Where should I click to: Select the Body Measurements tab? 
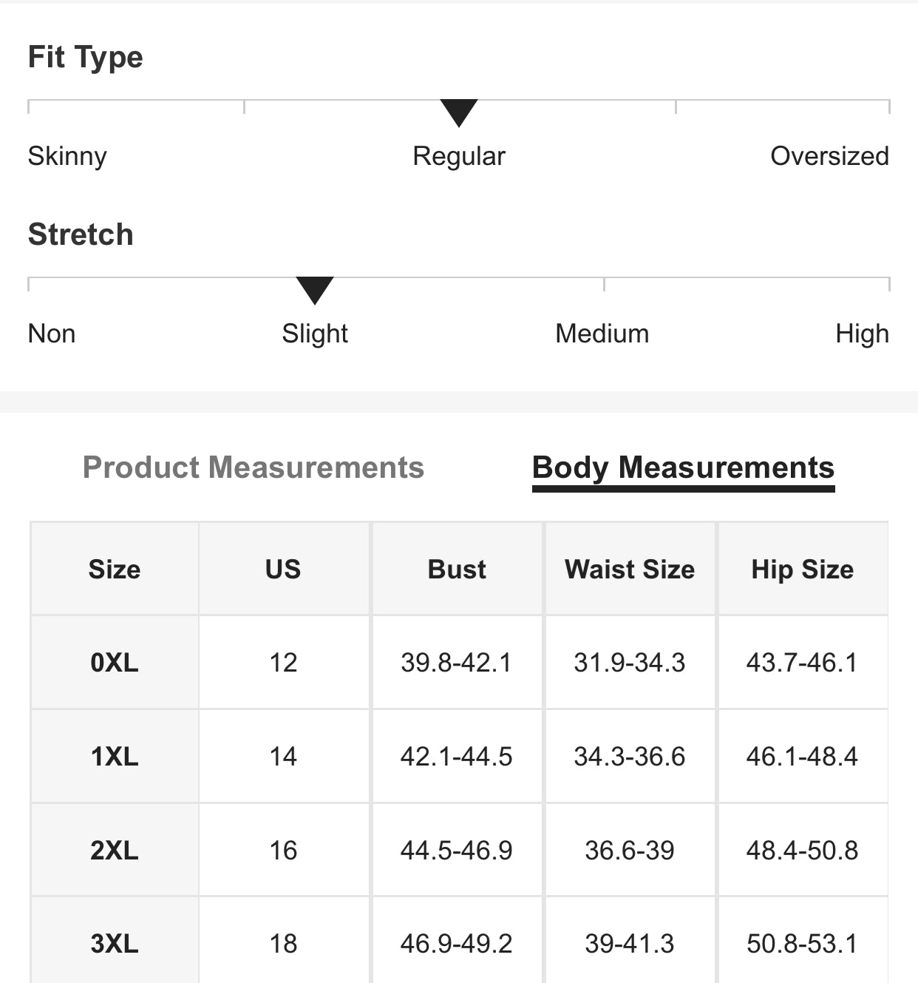pos(683,469)
